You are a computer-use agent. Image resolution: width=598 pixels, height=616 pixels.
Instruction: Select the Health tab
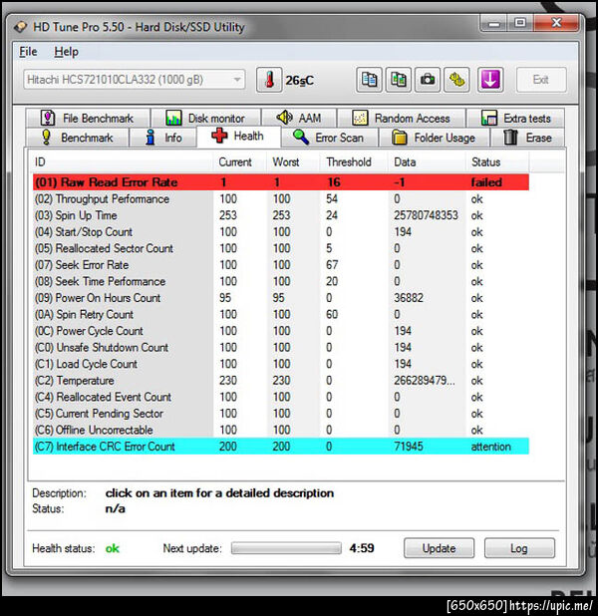(x=238, y=137)
